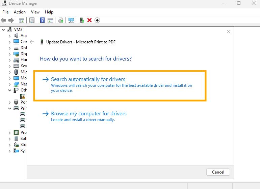
Task: Select the Processors chip category icon
Action: 16,133
